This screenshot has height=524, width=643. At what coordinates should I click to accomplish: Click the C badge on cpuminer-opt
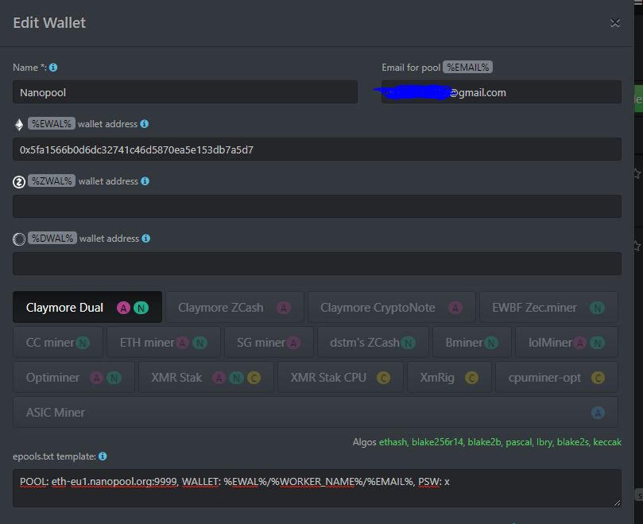tap(598, 378)
